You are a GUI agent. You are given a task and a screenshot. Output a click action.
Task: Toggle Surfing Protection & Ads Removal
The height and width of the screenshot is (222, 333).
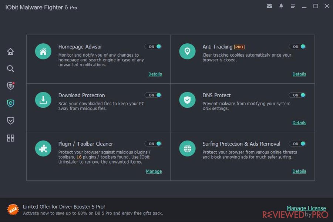coord(297,144)
